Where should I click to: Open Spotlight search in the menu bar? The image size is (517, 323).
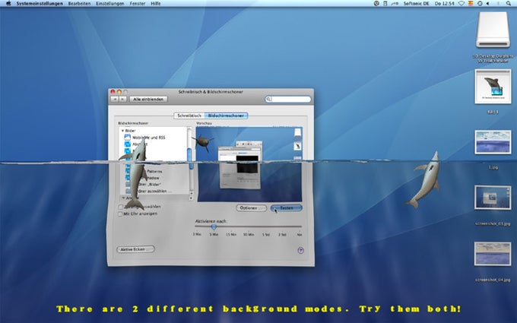click(509, 4)
